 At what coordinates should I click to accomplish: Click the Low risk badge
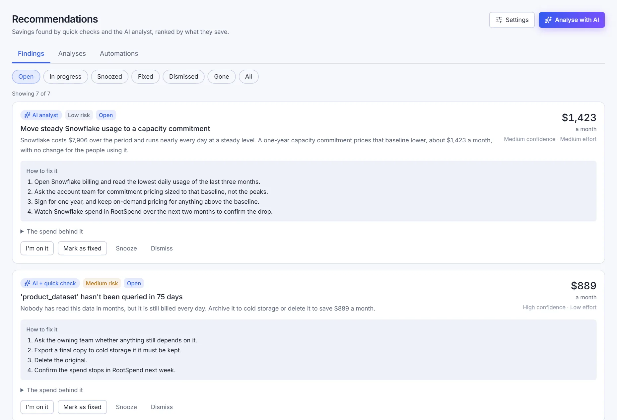pyautogui.click(x=79, y=115)
